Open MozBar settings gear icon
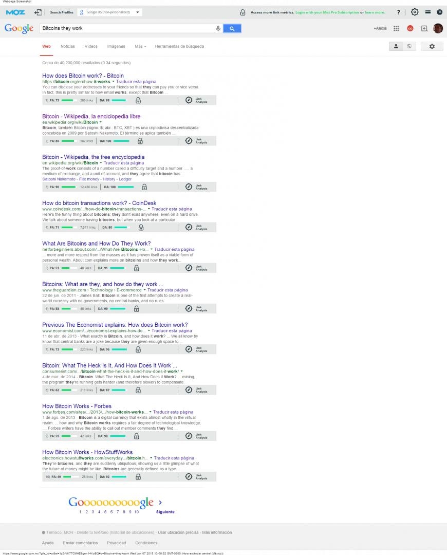 pyautogui.click(x=415, y=12)
